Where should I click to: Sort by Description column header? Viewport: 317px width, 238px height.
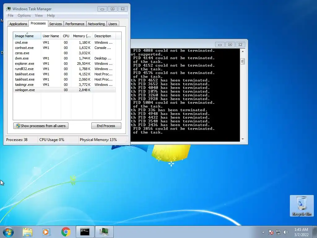(104, 36)
